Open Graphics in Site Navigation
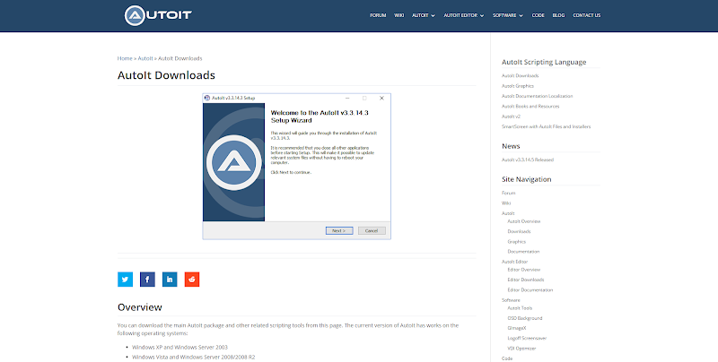Screen dimensions: 718x362 [x=517, y=241]
